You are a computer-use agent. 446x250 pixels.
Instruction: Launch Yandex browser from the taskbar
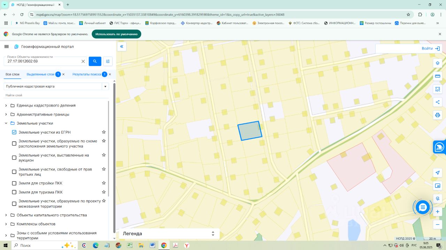tap(187, 245)
